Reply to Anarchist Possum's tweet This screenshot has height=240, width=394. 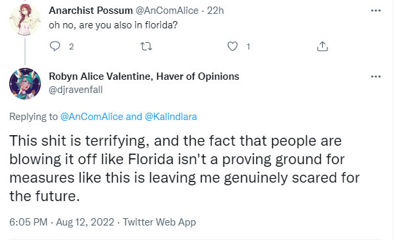pos(55,46)
